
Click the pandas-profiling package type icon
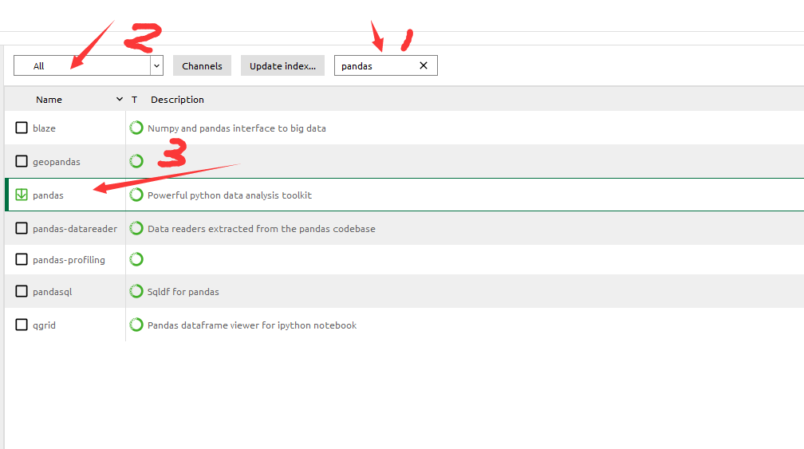(136, 259)
